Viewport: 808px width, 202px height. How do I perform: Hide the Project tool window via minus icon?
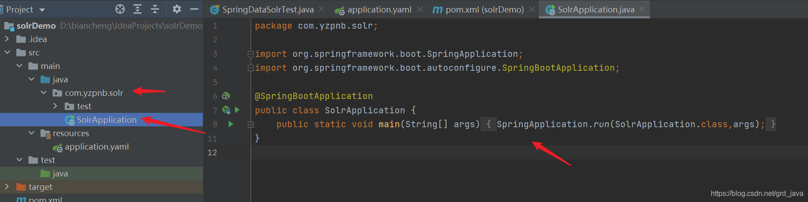pyautogui.click(x=194, y=9)
